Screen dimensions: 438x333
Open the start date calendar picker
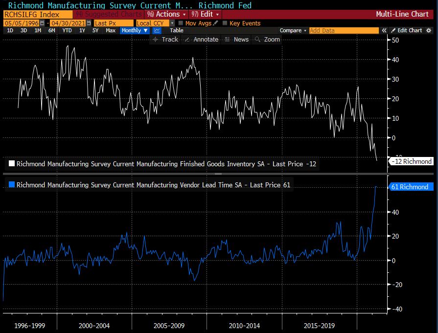(x=42, y=23)
